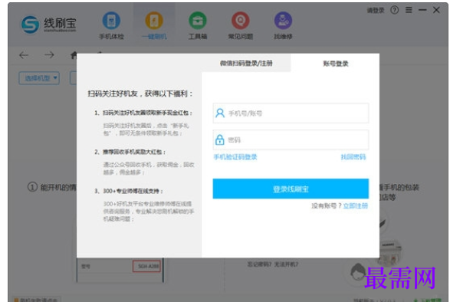Click the 找回密码 link
This screenshot has height=302, width=450.
coord(353,157)
